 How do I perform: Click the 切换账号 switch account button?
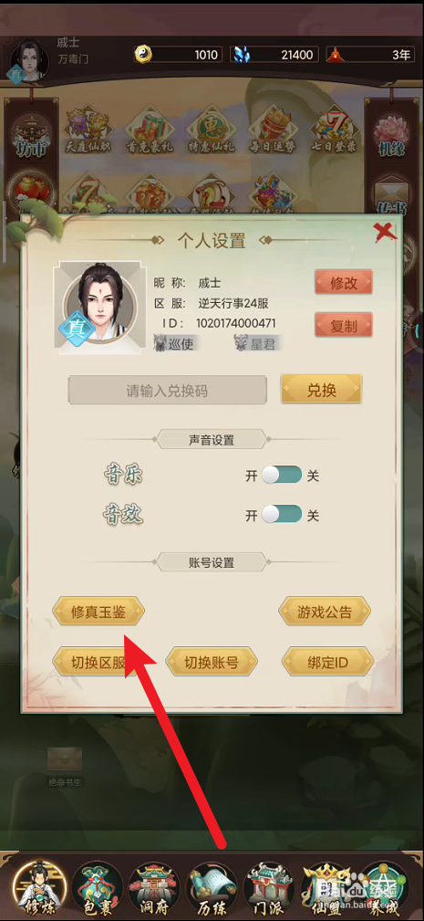[212, 663]
